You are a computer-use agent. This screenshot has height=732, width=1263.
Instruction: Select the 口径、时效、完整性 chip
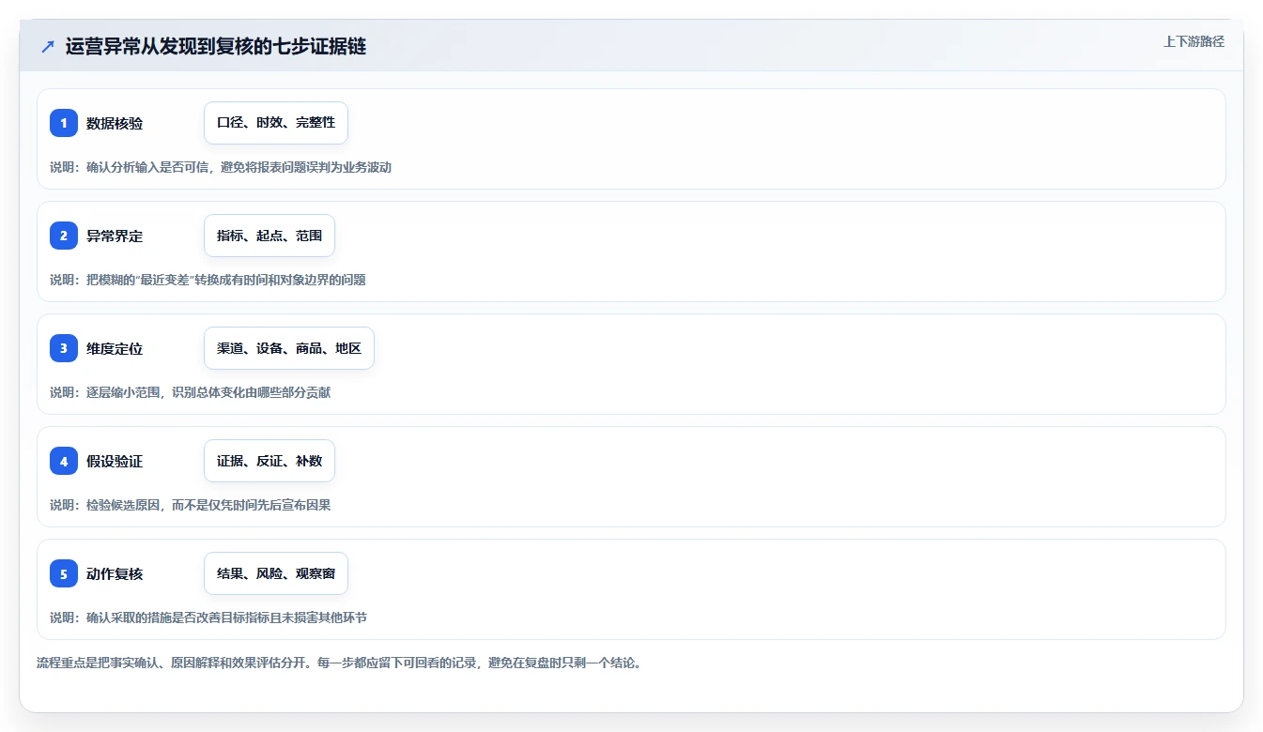[276, 123]
